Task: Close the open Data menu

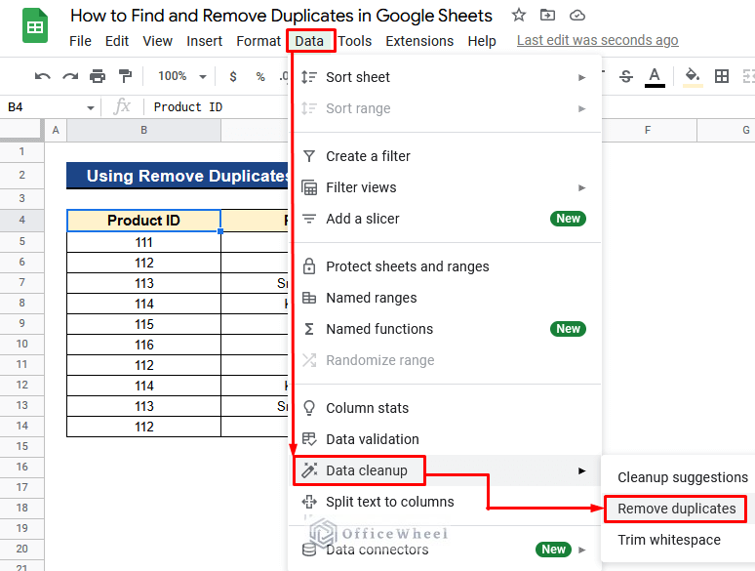Action: coord(309,41)
